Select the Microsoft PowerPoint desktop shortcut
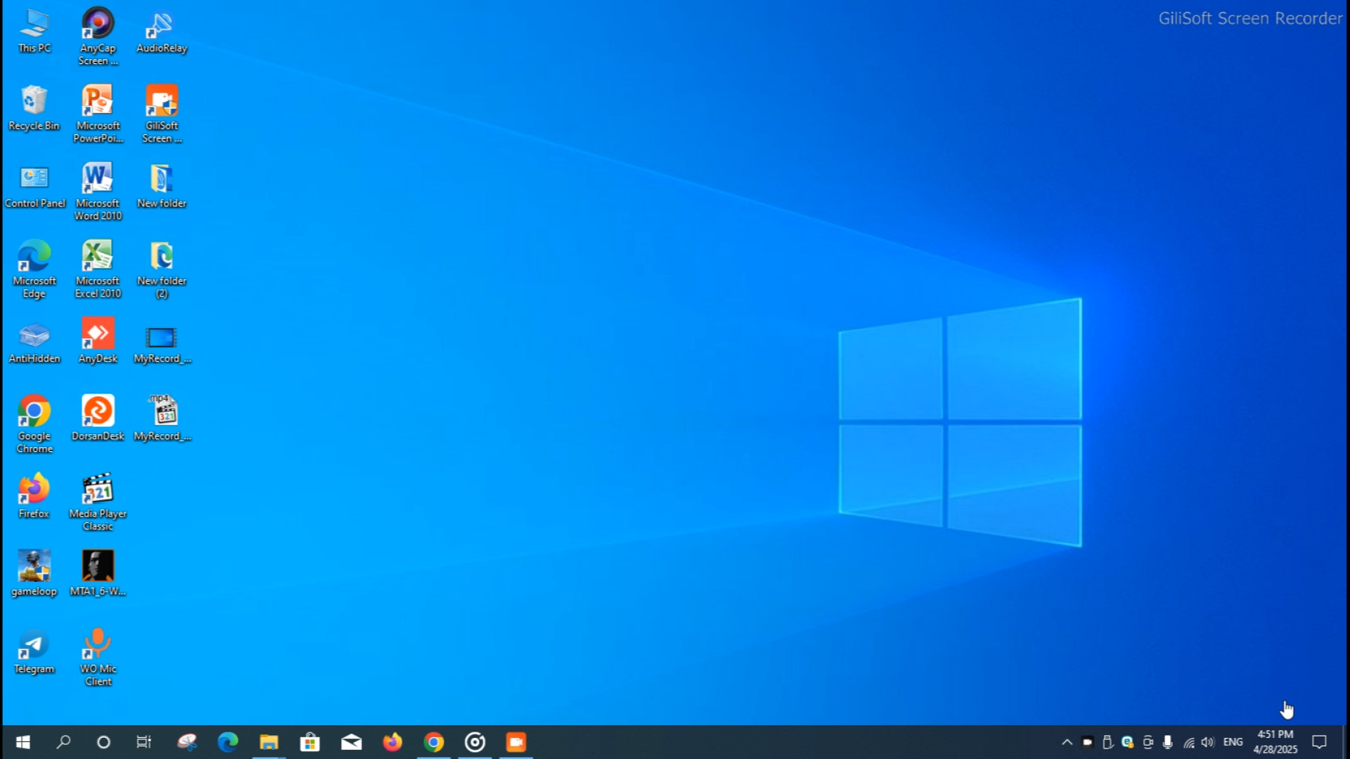Screen dimensions: 1350x759 (98, 114)
